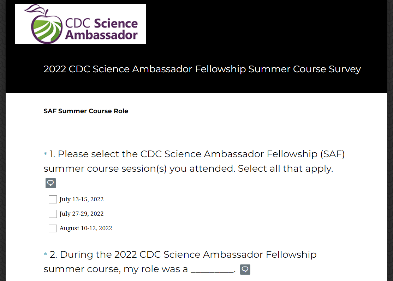Click the 'CDC Science Ambassador' logo wordmark

(x=101, y=29)
